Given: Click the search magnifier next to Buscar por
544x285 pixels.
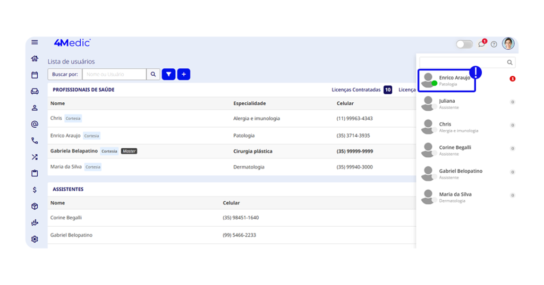Looking at the screenshot, I should point(153,75).
